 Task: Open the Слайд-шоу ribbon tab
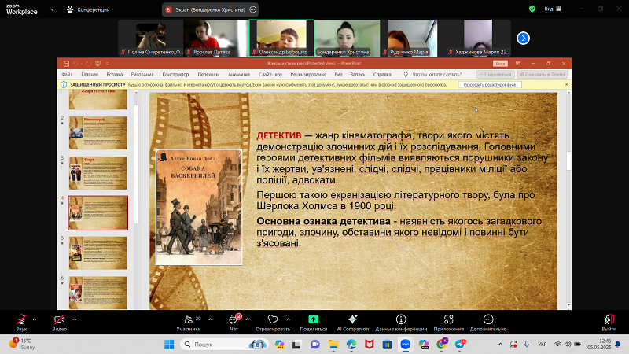pyautogui.click(x=270, y=74)
